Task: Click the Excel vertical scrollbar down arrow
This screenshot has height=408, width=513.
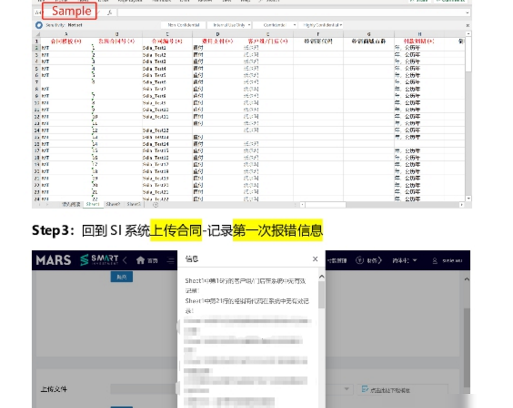Action: click(469, 199)
